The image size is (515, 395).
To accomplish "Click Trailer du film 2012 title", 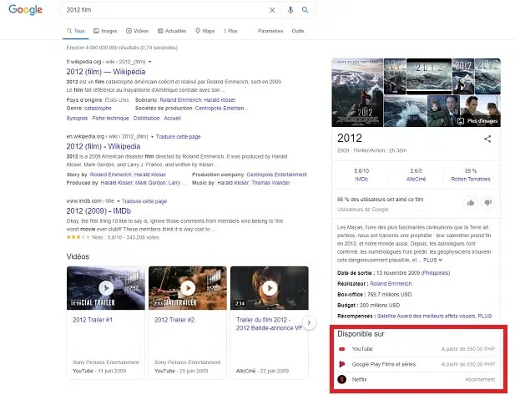I will [269, 324].
